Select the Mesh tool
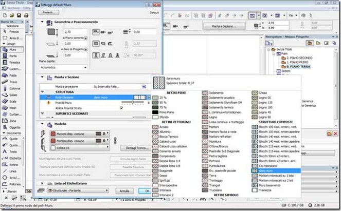The height and width of the screenshot is (211, 341). (x=12, y=108)
